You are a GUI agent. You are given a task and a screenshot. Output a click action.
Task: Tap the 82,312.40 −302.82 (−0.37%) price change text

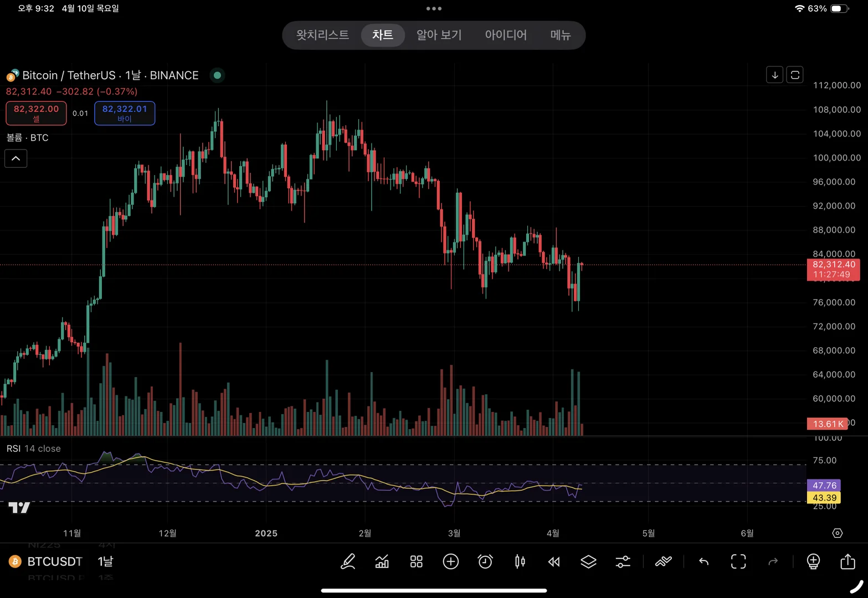click(x=71, y=91)
